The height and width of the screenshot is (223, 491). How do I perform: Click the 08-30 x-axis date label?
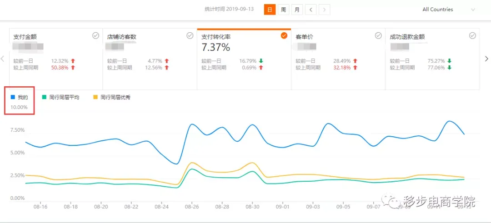click(x=252, y=207)
